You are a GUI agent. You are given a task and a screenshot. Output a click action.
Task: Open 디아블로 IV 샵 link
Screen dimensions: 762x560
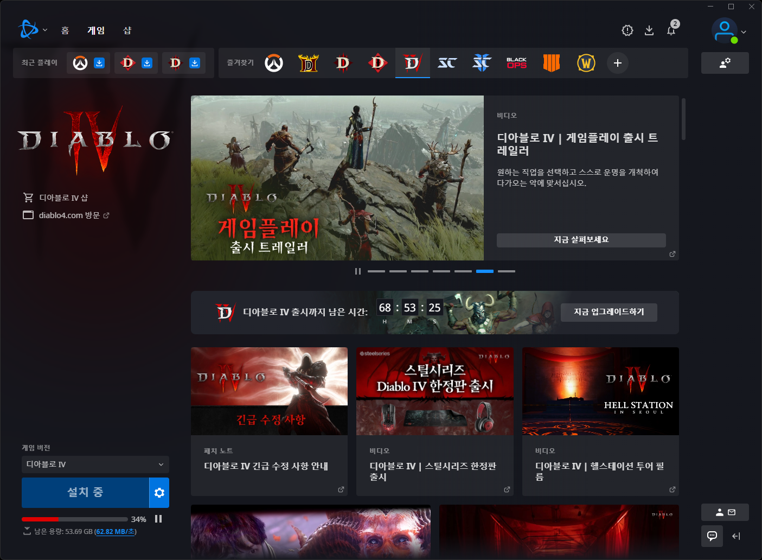(55, 198)
